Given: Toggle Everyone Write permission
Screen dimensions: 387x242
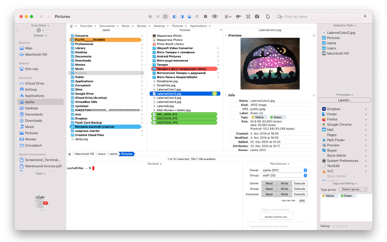Looking at the screenshot, I should tap(284, 194).
